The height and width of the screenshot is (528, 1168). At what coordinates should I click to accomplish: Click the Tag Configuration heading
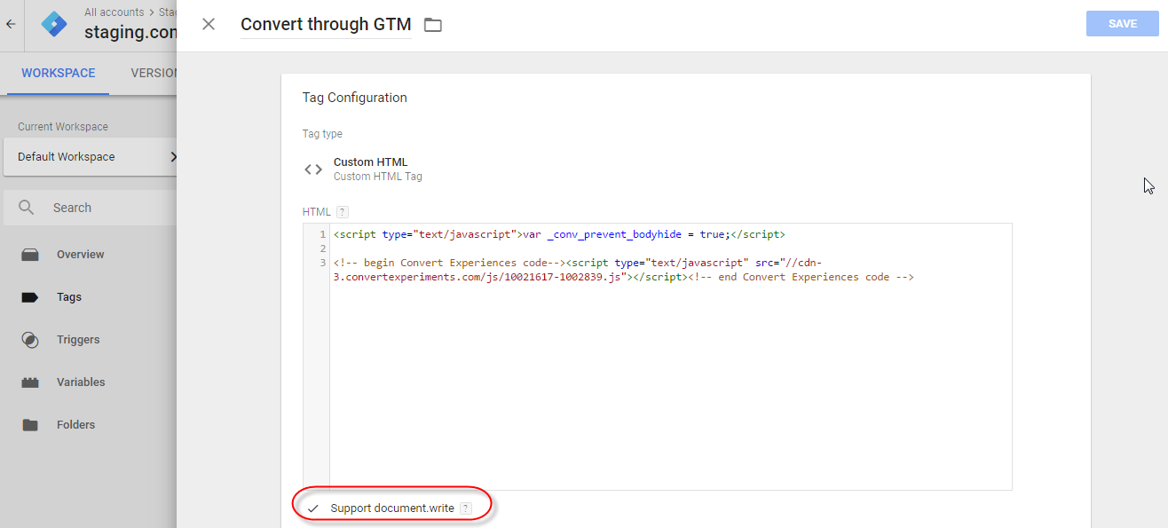point(355,98)
